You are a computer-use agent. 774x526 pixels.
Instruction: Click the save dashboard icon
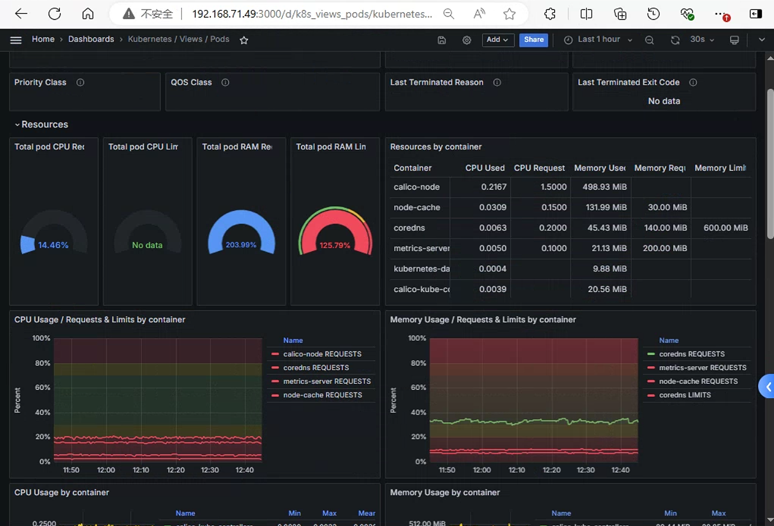tap(442, 40)
